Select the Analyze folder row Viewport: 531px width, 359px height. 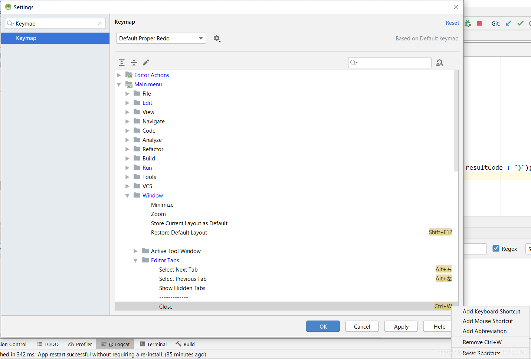tap(284, 140)
